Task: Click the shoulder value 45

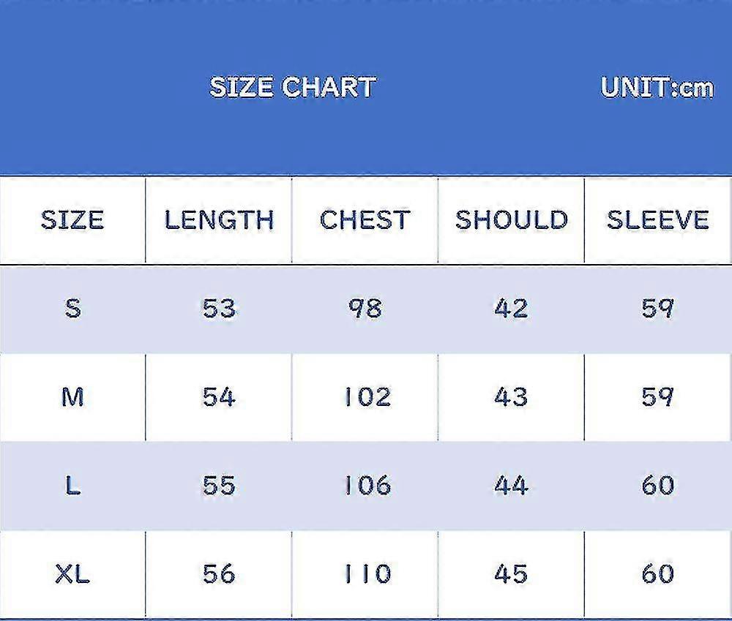Action: click(511, 574)
